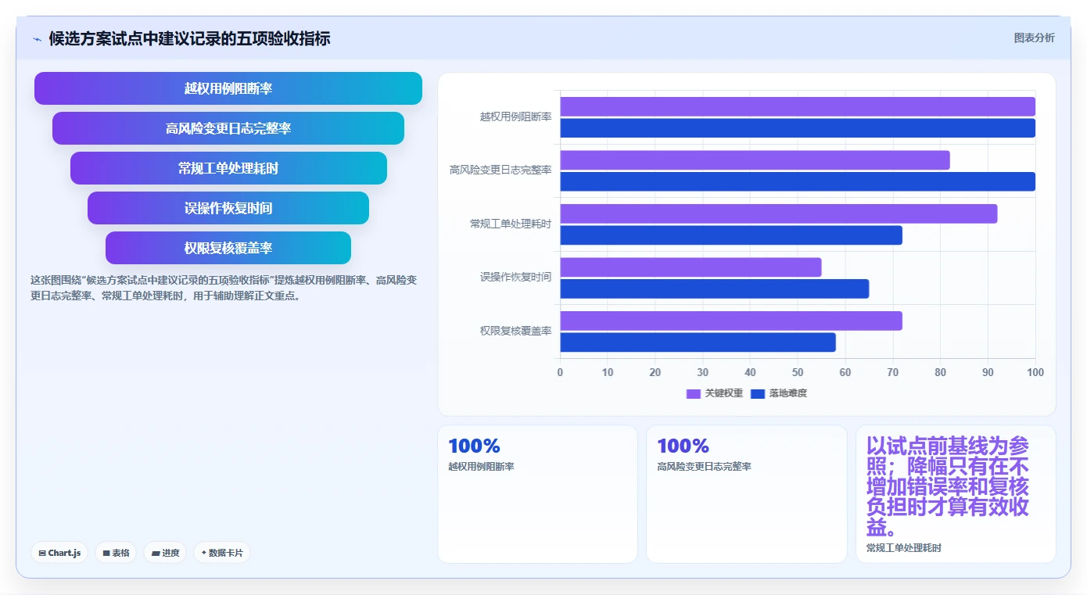
Task: Click the 表格 tag chip
Action: pyautogui.click(x=116, y=553)
